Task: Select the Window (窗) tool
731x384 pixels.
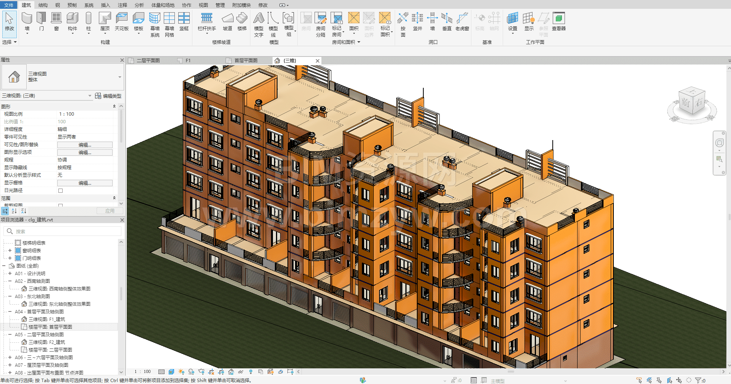Action: tap(56, 22)
